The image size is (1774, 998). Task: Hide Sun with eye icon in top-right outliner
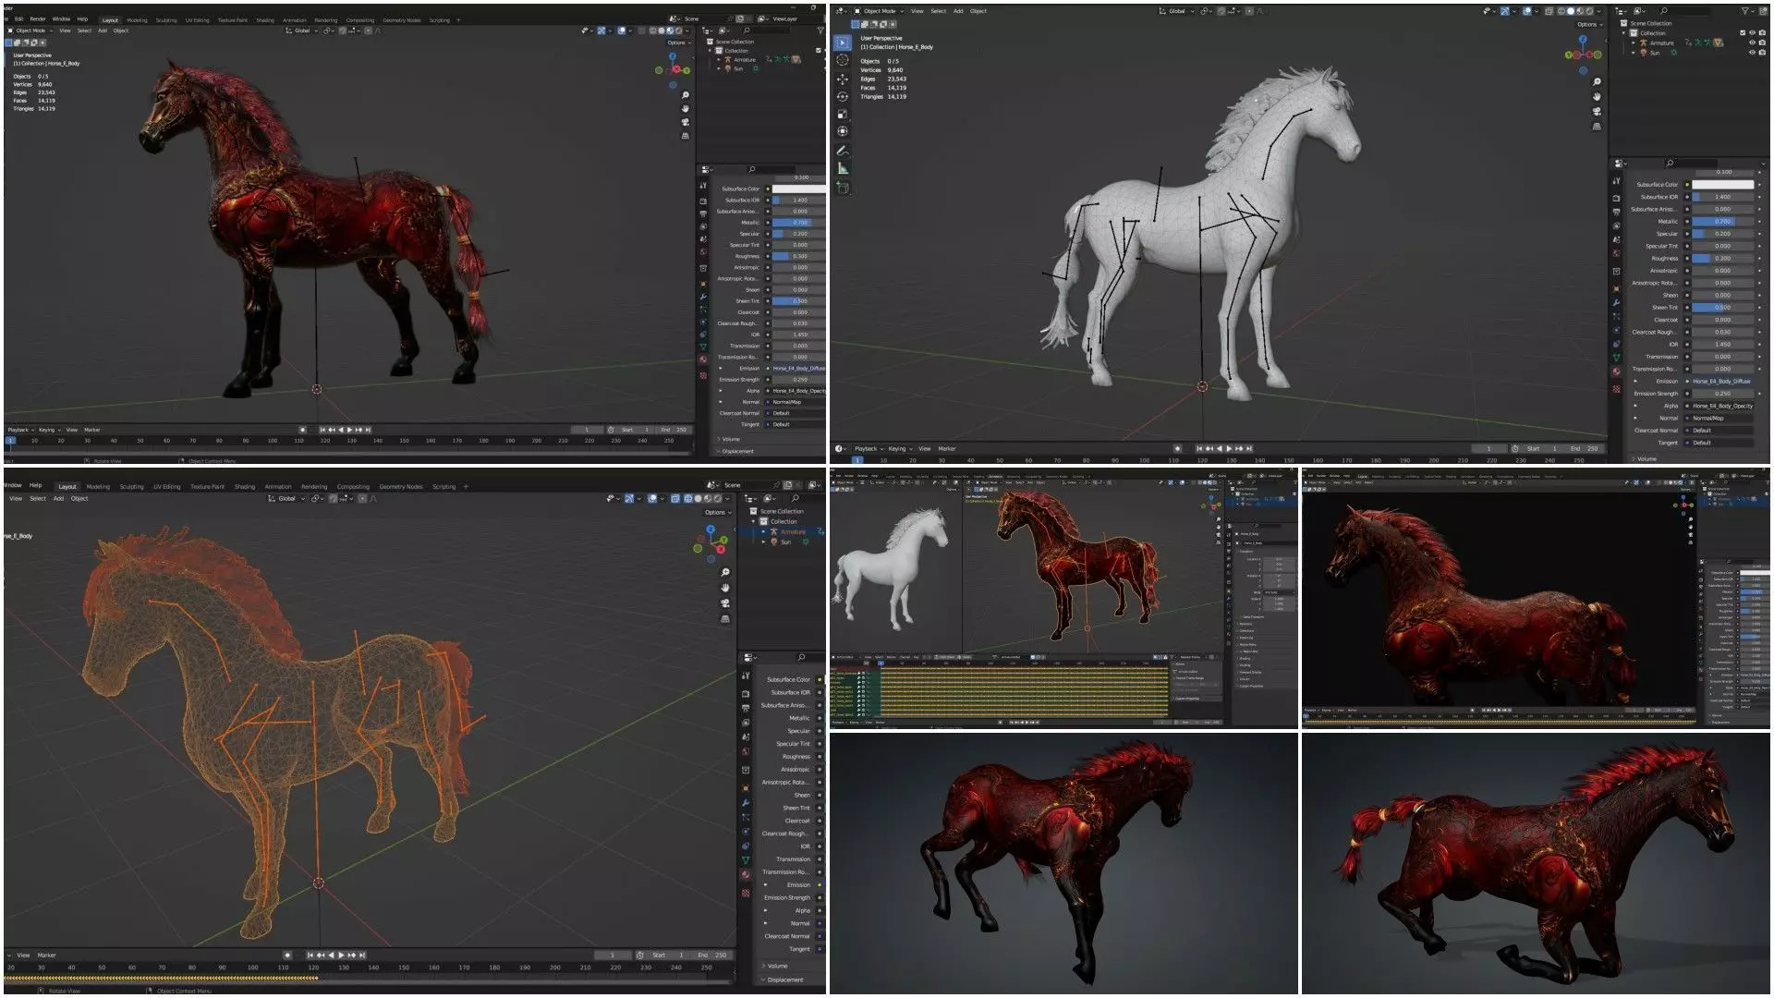point(1752,53)
